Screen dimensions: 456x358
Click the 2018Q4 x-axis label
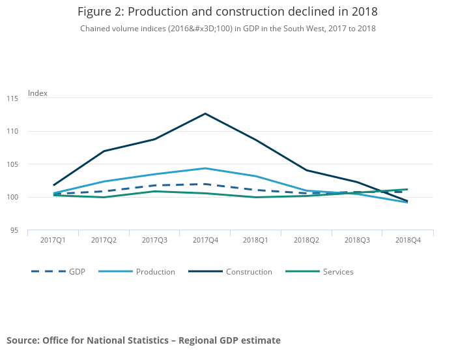pyautogui.click(x=408, y=240)
